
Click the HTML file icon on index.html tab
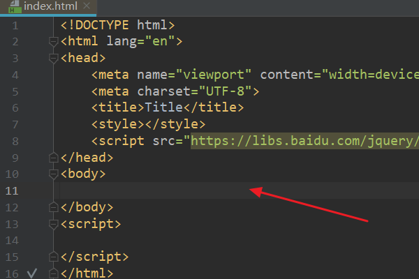[x=15, y=7]
